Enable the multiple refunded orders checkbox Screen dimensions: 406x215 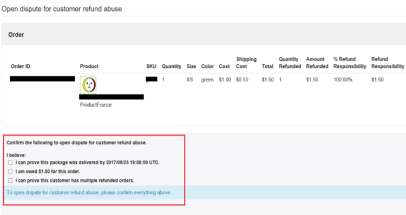point(10,180)
